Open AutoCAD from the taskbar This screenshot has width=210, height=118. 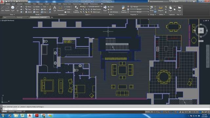coord(30,116)
